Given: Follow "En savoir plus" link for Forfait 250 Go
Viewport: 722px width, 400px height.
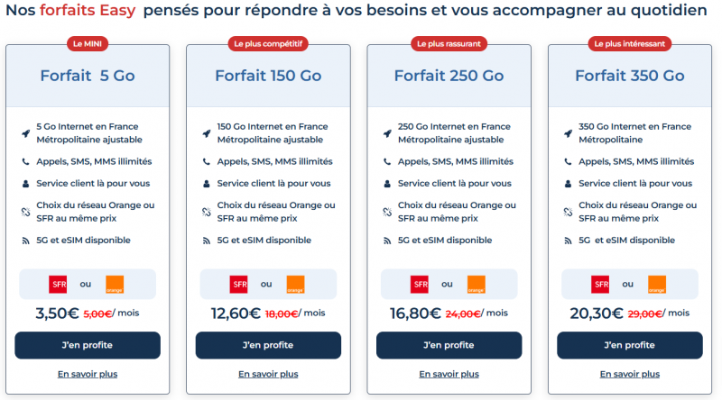Looking at the screenshot, I should [449, 374].
